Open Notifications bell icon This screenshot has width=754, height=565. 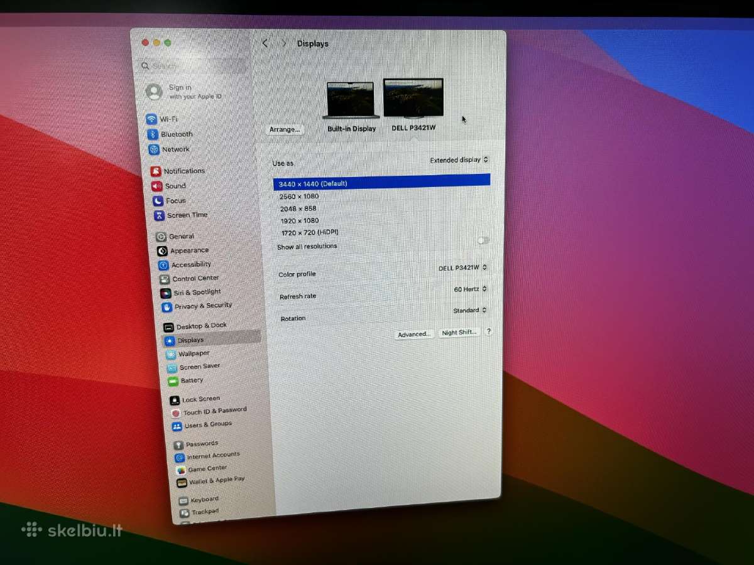coord(156,171)
